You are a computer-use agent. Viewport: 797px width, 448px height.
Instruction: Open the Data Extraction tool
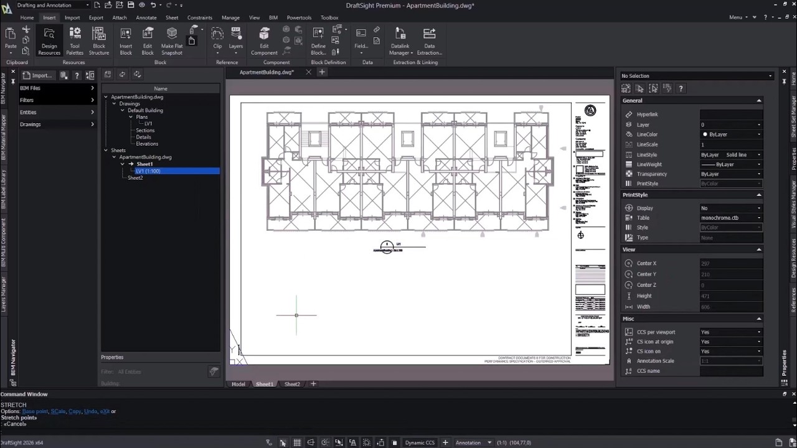pyautogui.click(x=429, y=41)
